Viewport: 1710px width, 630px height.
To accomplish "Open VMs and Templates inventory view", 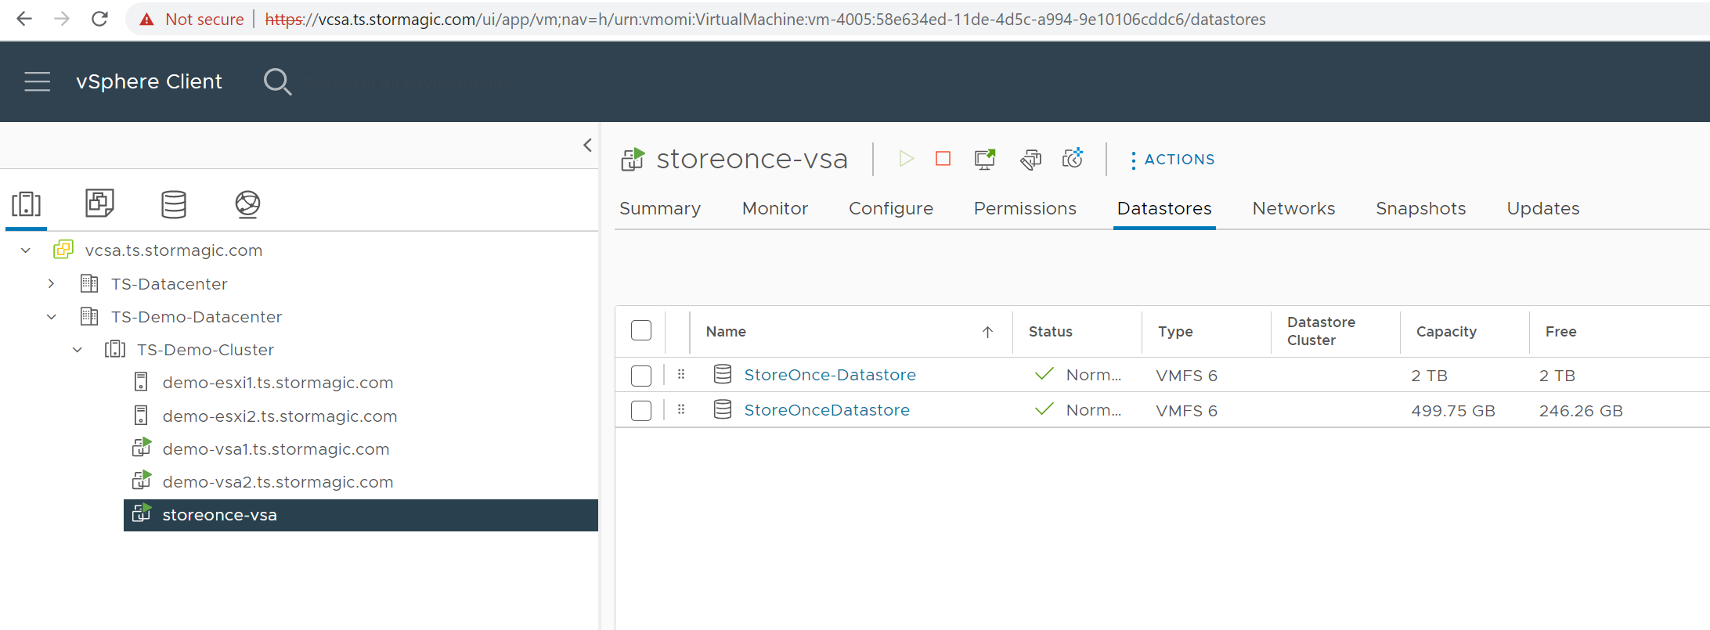I will pos(99,203).
